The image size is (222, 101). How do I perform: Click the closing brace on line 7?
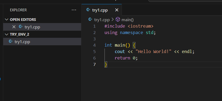pos(106,65)
